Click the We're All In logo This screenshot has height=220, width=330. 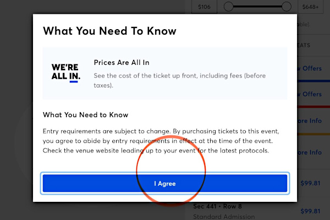[x=66, y=73]
